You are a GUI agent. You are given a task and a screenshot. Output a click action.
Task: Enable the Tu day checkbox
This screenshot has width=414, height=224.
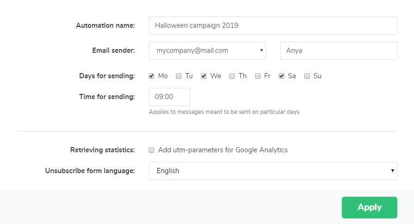click(179, 76)
